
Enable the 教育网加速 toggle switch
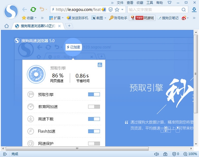coord(94,107)
